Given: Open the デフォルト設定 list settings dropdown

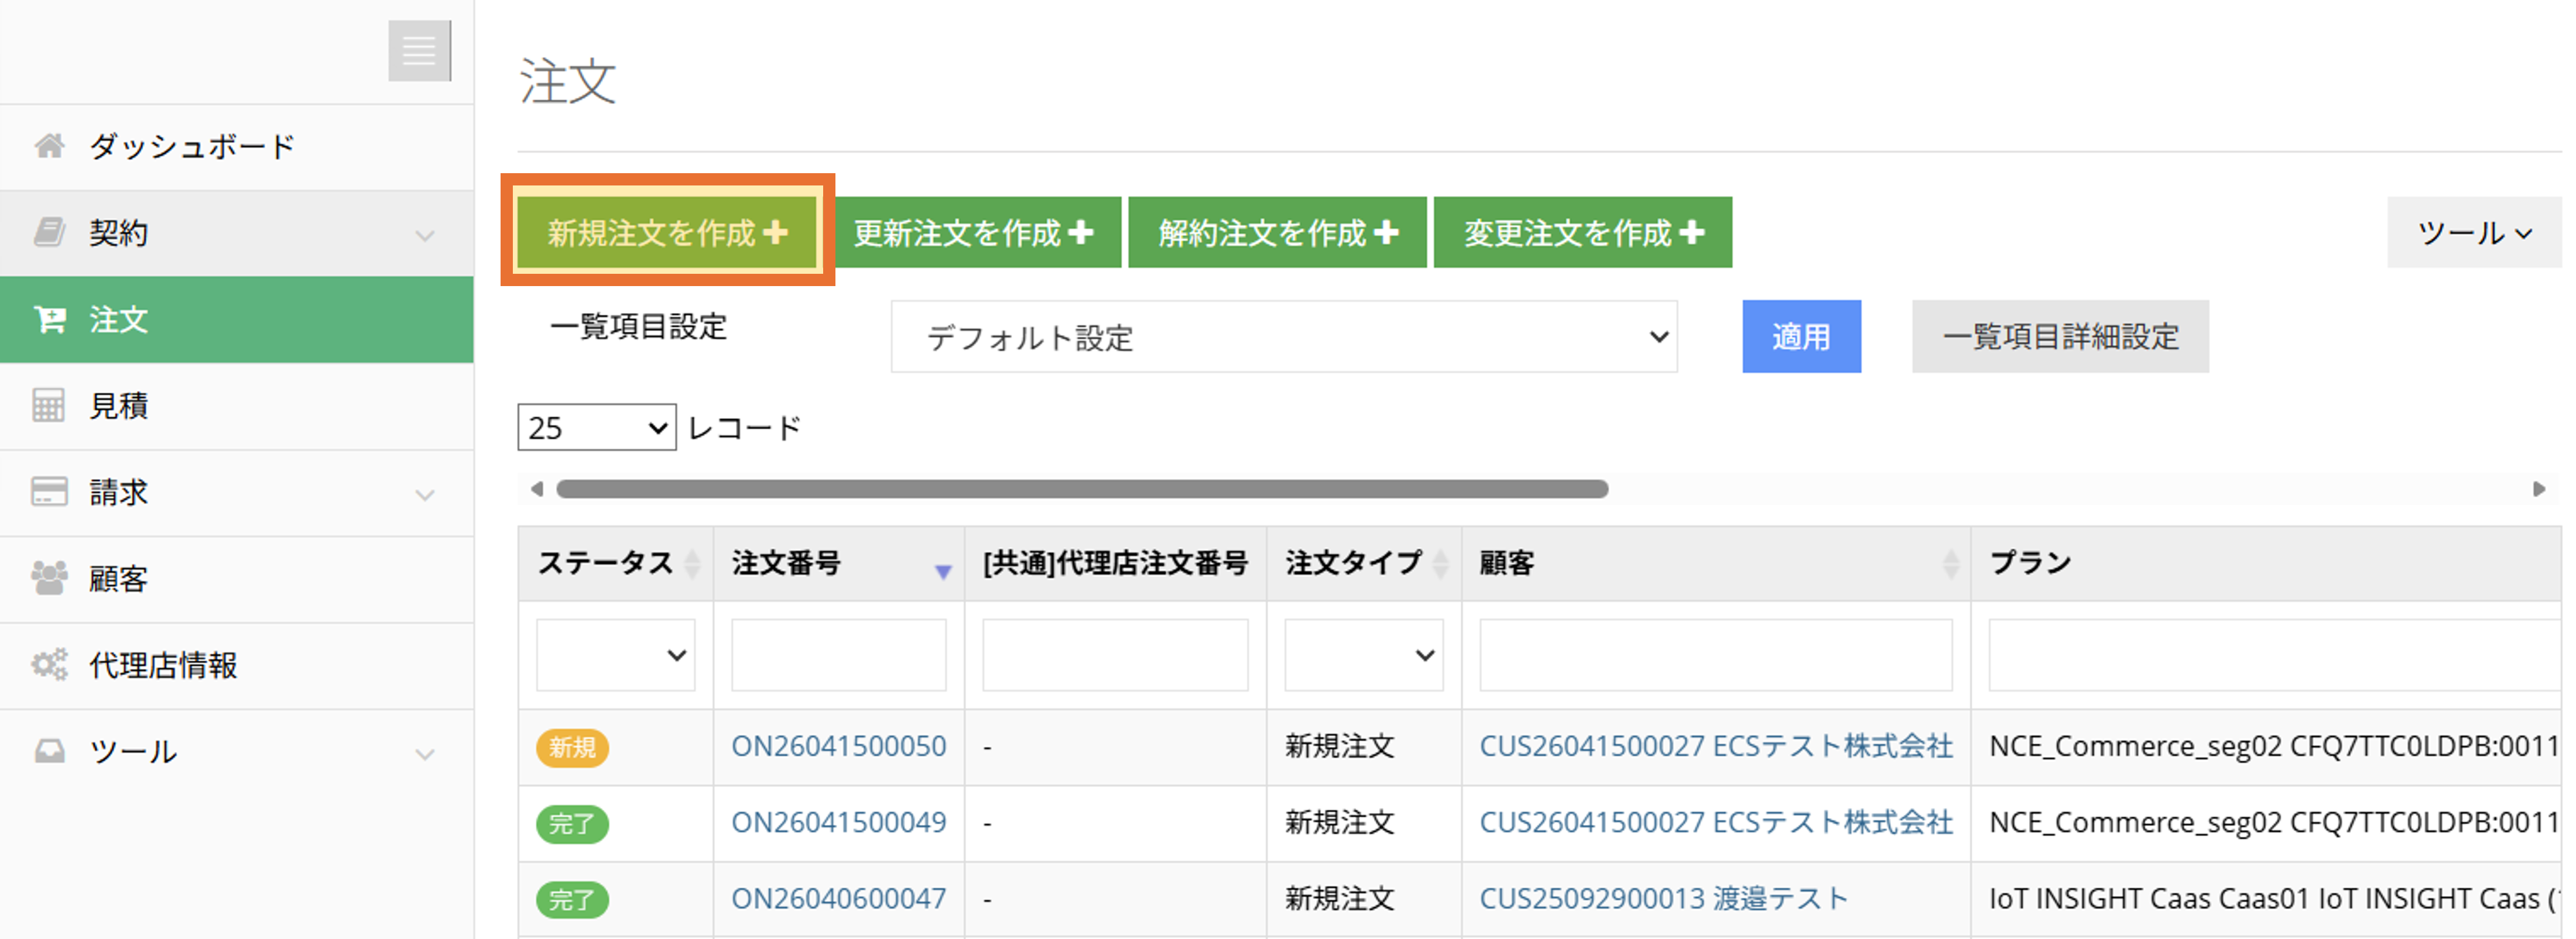Looking at the screenshot, I should (1284, 336).
